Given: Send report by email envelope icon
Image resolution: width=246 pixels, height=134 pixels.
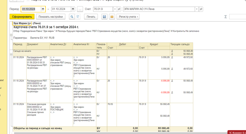Looking at the screenshot, I should point(112,16).
